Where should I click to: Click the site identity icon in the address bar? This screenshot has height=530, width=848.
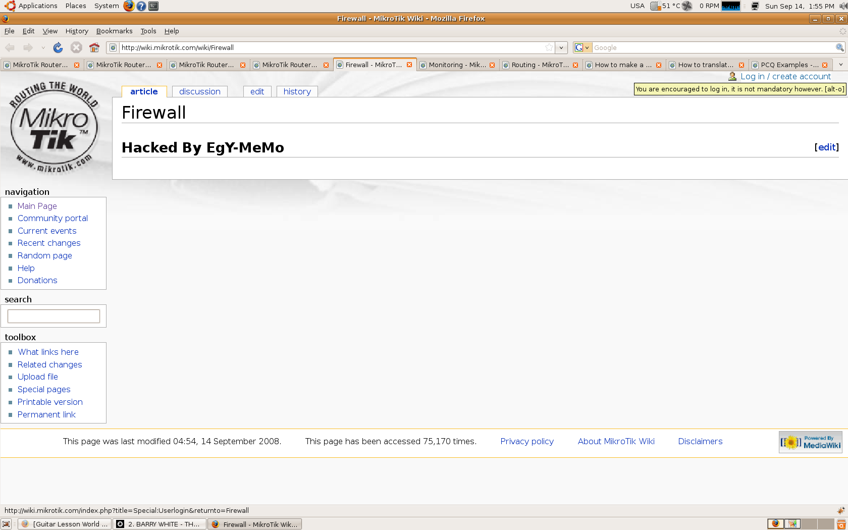tap(113, 47)
